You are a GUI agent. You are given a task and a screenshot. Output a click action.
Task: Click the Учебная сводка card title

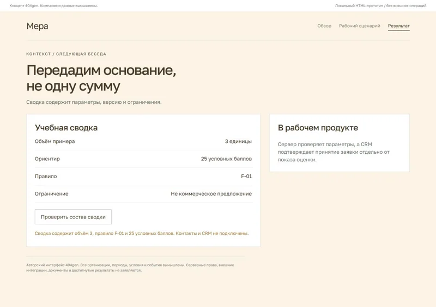pos(66,128)
